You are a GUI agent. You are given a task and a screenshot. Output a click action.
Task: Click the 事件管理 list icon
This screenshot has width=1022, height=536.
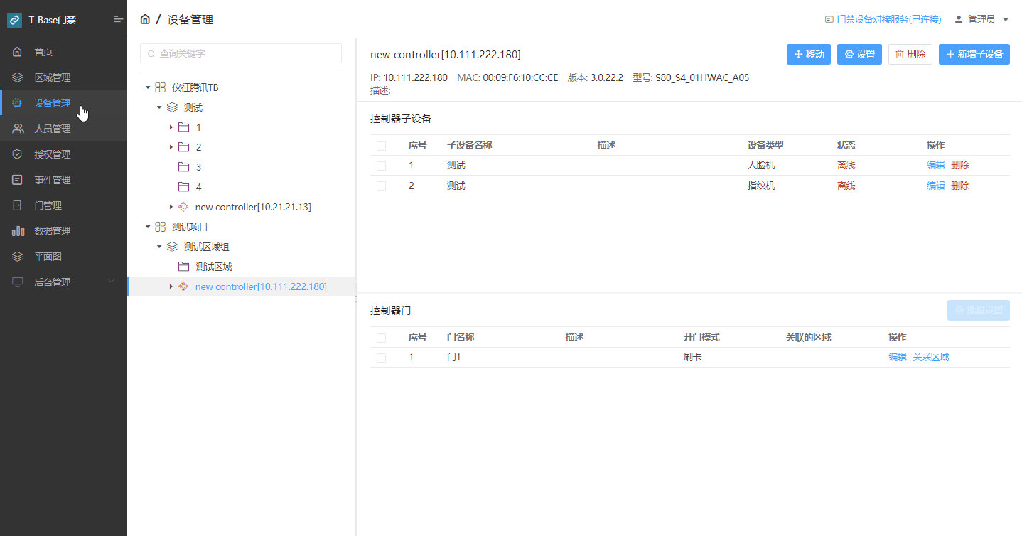[18, 180]
